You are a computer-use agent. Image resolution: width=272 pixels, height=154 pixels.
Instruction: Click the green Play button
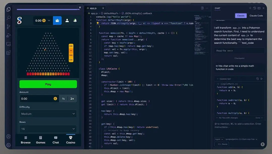click(48, 84)
